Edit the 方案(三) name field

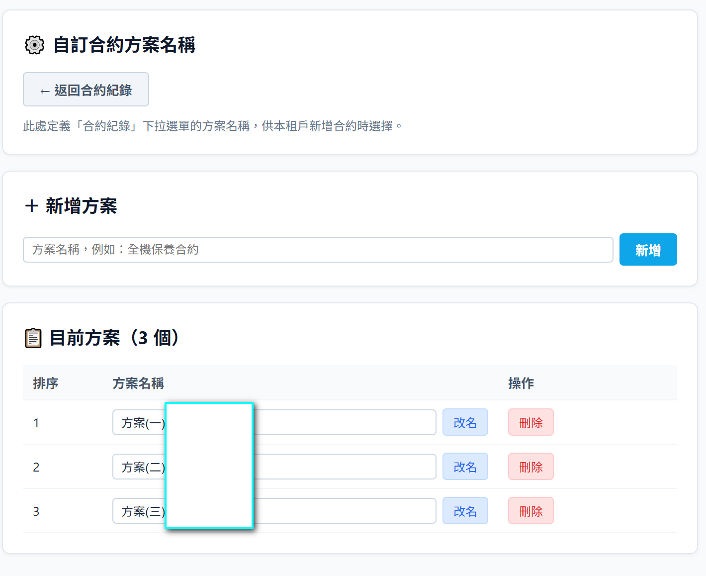pos(274,511)
